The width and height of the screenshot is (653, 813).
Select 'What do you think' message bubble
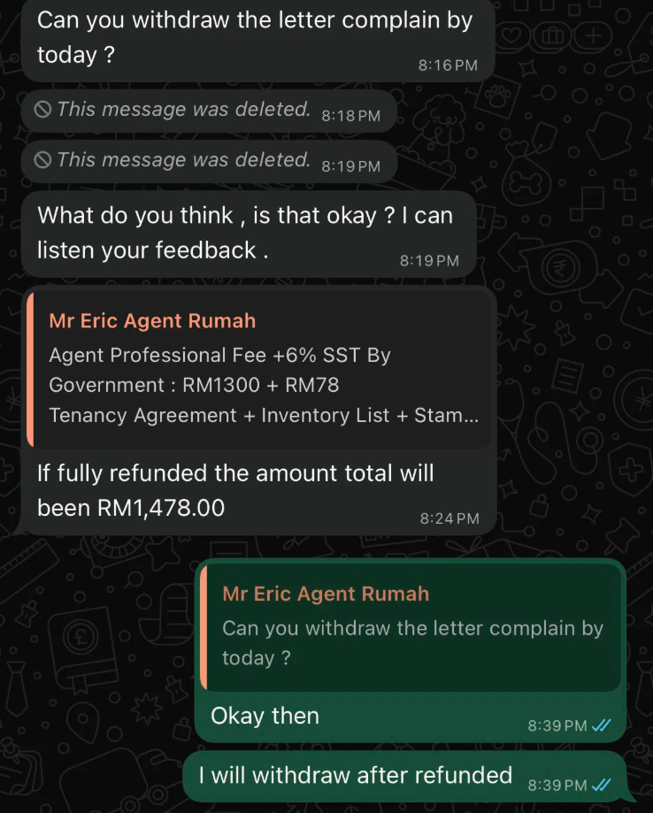(249, 234)
